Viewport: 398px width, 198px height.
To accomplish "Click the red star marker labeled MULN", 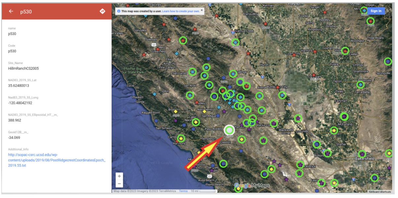I will [x=265, y=24].
